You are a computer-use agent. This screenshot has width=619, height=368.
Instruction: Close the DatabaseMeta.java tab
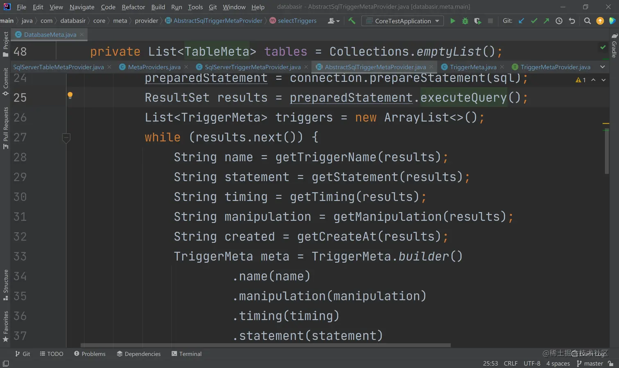(82, 34)
